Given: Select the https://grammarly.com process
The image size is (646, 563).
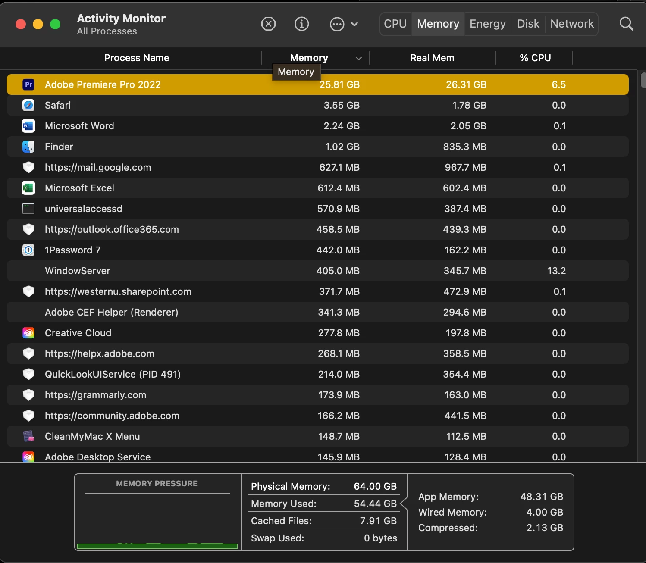Looking at the screenshot, I should pyautogui.click(x=95, y=395).
